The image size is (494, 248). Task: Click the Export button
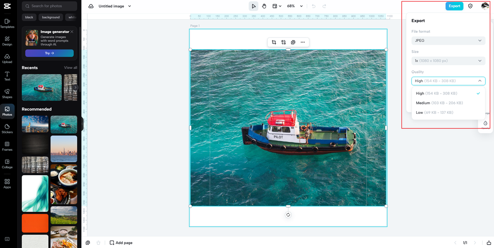point(454,6)
